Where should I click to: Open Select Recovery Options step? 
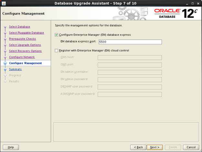[25, 51]
